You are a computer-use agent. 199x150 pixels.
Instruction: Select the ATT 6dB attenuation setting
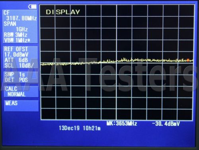[x=16, y=60]
